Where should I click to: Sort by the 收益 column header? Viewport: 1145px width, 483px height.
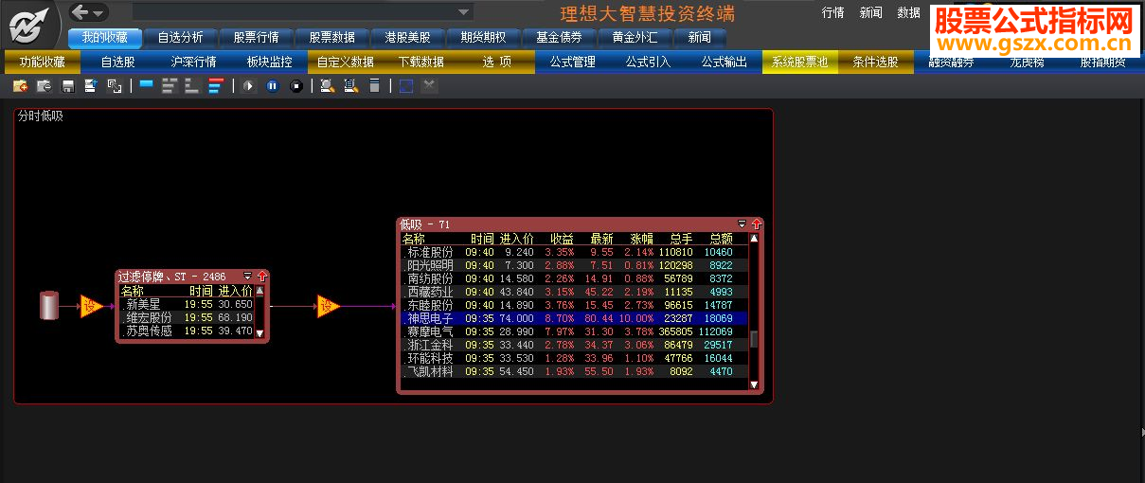[x=563, y=239]
